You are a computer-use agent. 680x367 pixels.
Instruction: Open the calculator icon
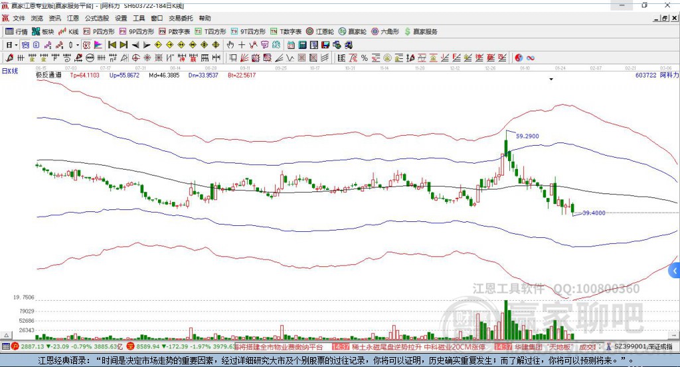(302, 45)
